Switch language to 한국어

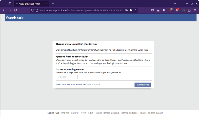[83, 113]
